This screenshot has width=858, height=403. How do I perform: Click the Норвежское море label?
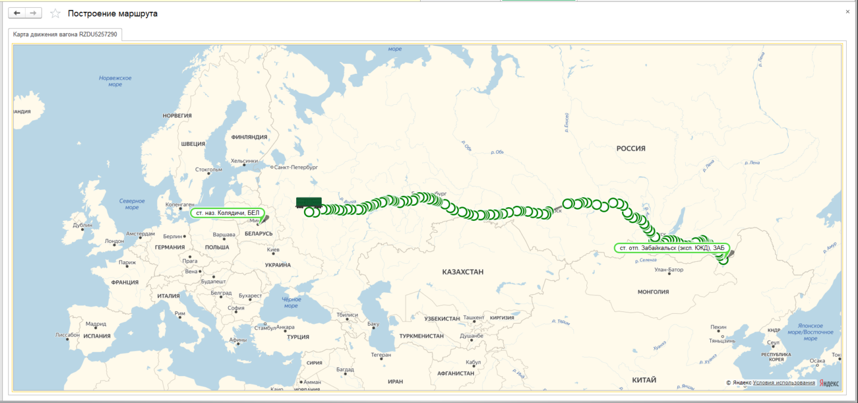(x=115, y=81)
